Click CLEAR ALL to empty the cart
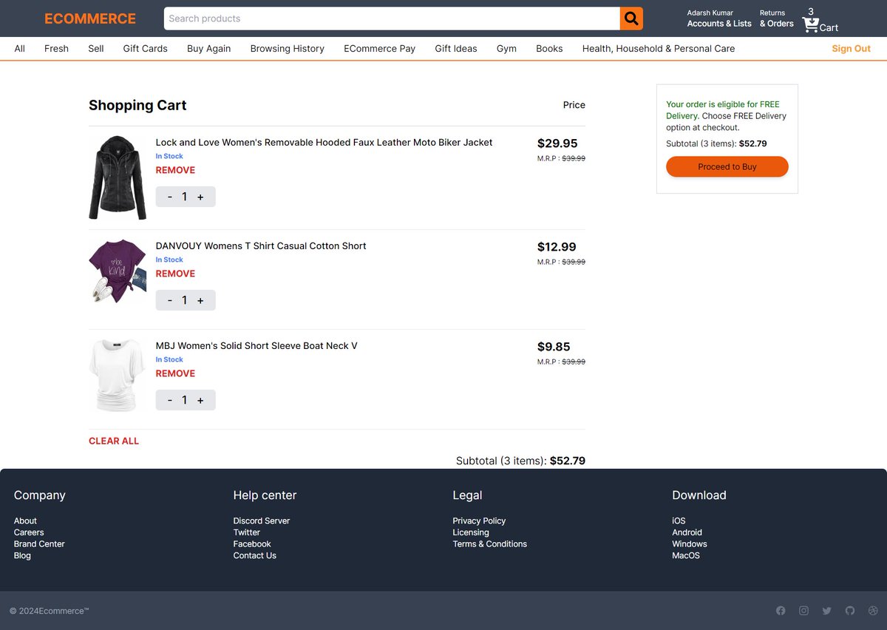 (x=113, y=441)
